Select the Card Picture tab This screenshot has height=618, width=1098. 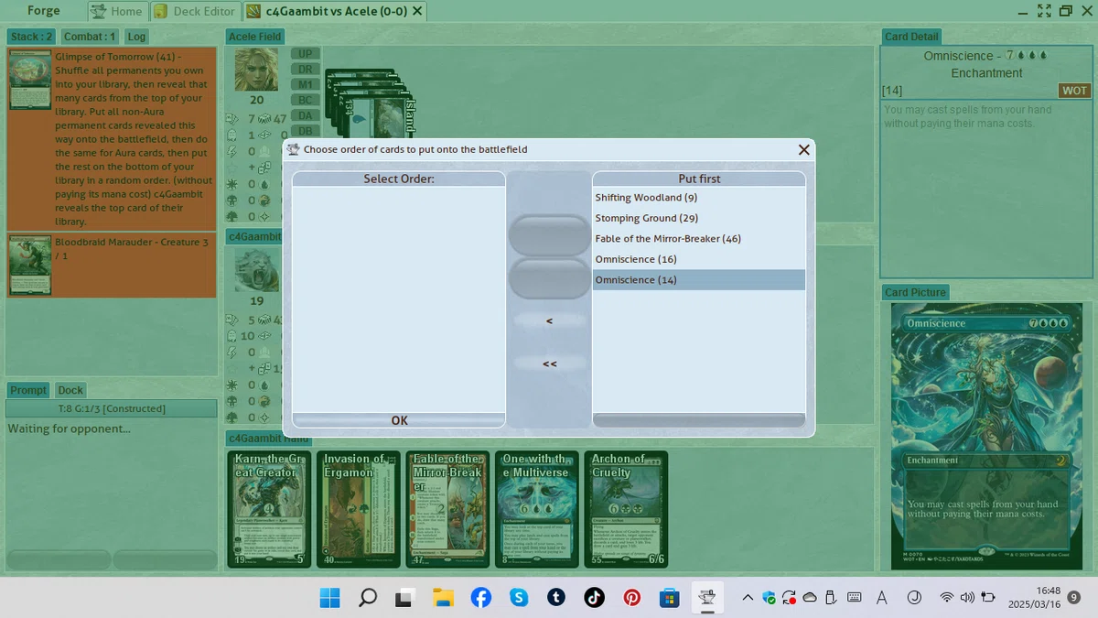click(915, 292)
